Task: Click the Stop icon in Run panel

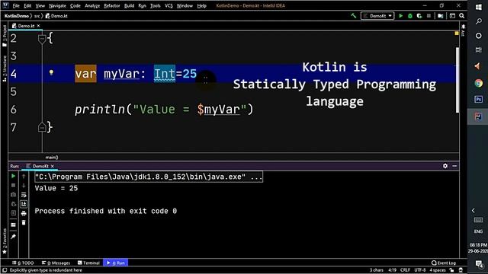Action: pos(13,186)
